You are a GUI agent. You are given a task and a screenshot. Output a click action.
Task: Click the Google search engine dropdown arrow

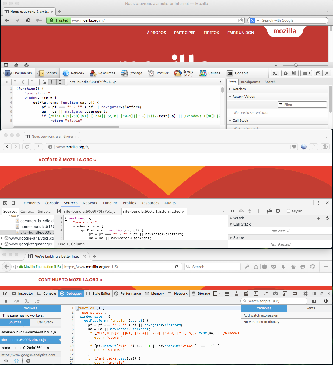coord(258,20)
